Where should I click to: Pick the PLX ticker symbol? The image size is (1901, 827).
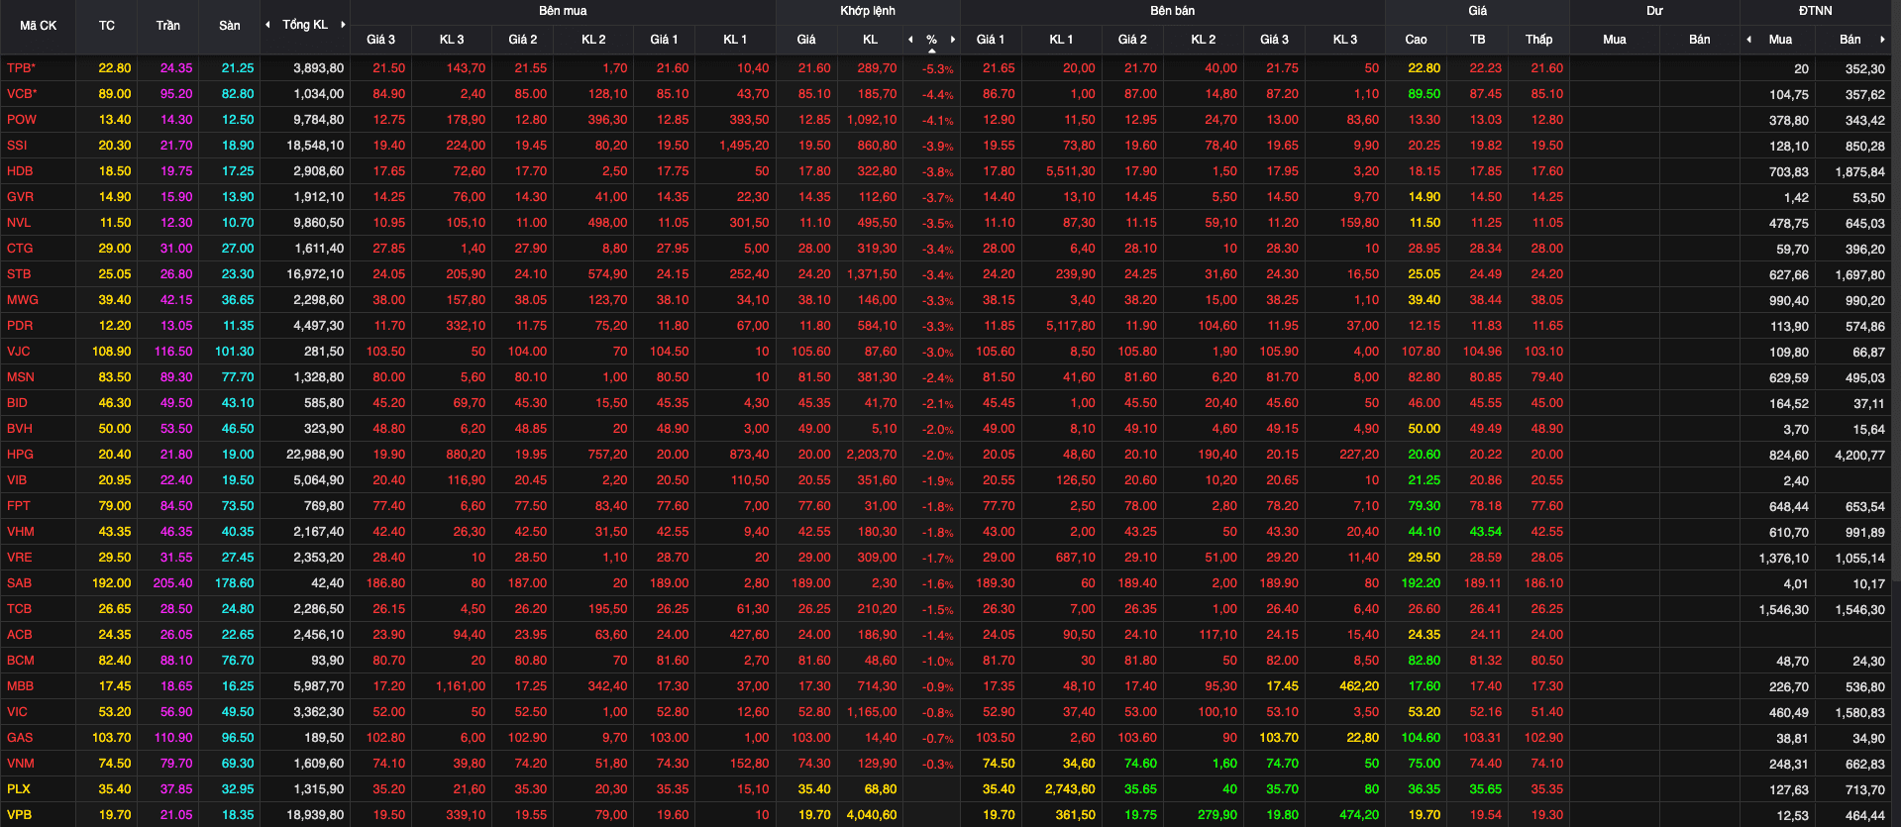pyautogui.click(x=18, y=789)
